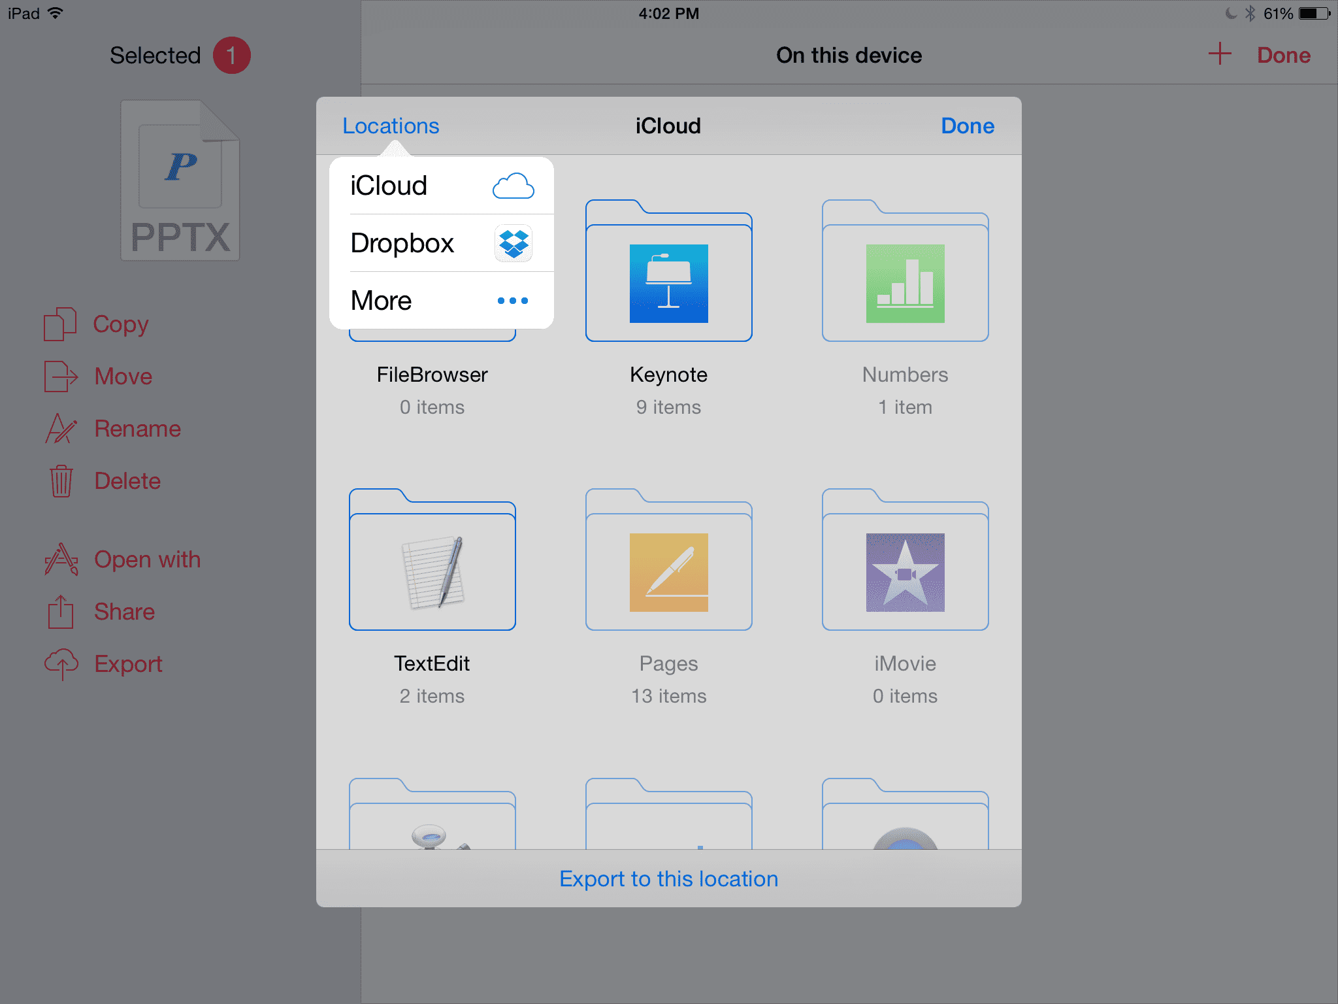
Task: Tap the Share icon
Action: click(x=61, y=612)
